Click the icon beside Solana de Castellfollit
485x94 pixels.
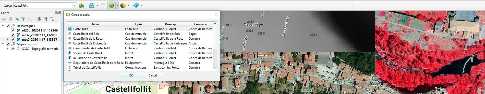70,53
